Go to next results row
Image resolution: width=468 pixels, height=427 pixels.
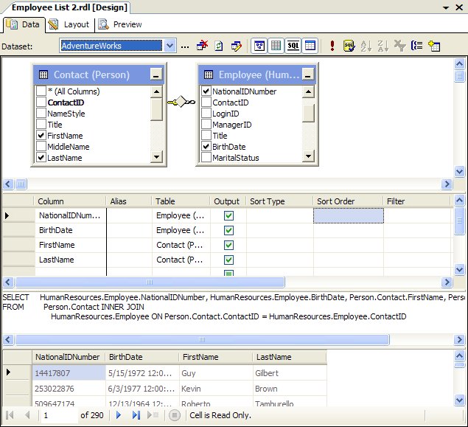[x=118, y=415]
